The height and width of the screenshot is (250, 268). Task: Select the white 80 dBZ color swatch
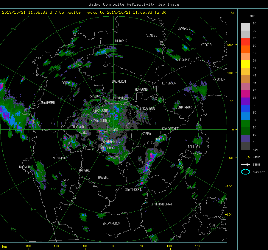click(245, 27)
